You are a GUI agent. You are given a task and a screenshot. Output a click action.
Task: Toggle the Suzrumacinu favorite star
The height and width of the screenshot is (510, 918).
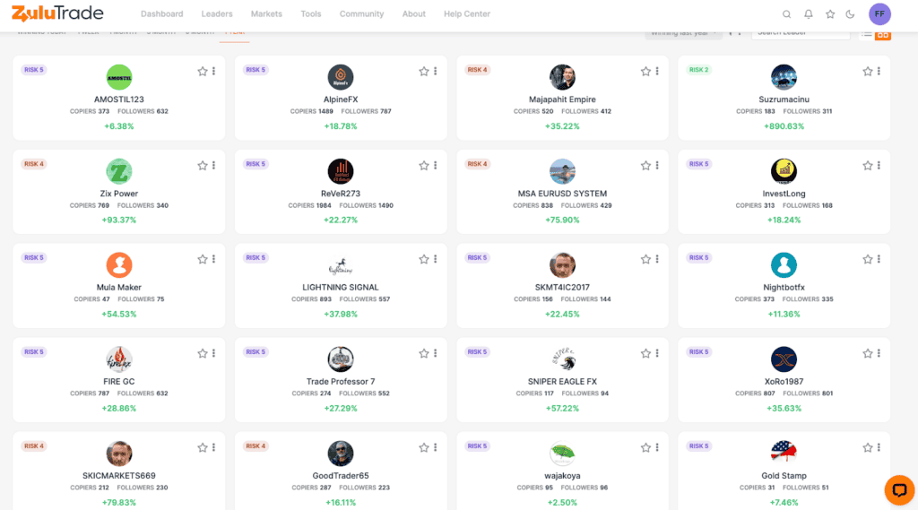point(867,72)
